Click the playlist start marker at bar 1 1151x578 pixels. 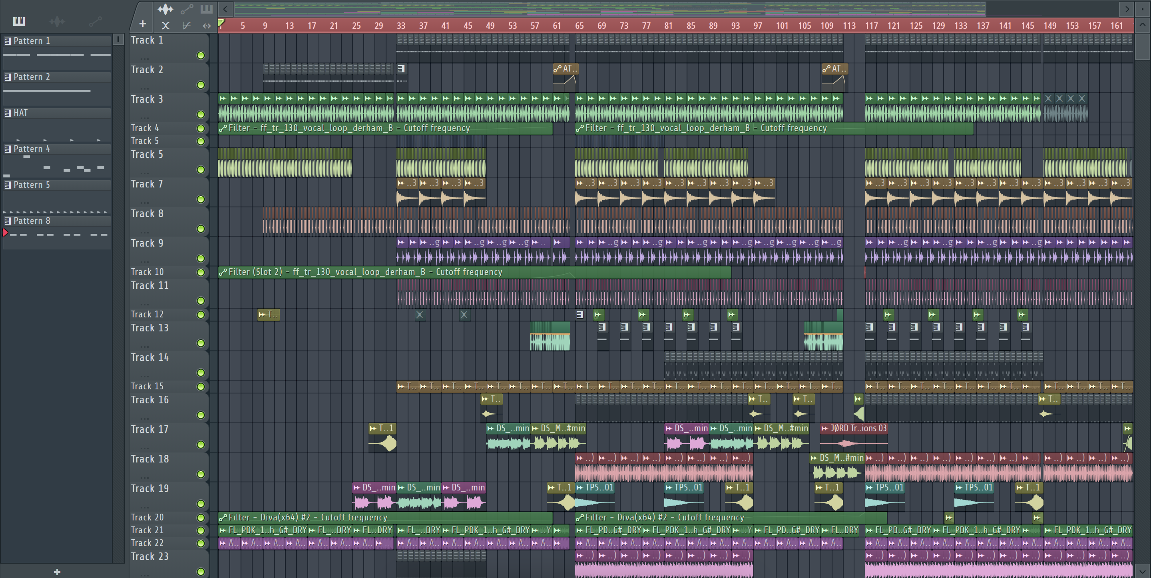pos(221,23)
